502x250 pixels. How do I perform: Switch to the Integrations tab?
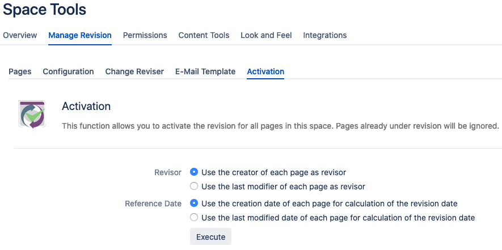325,35
